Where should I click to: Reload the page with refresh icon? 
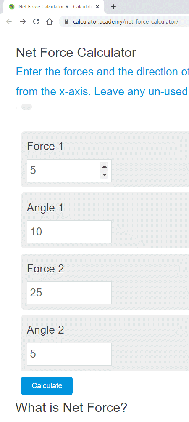click(x=36, y=21)
